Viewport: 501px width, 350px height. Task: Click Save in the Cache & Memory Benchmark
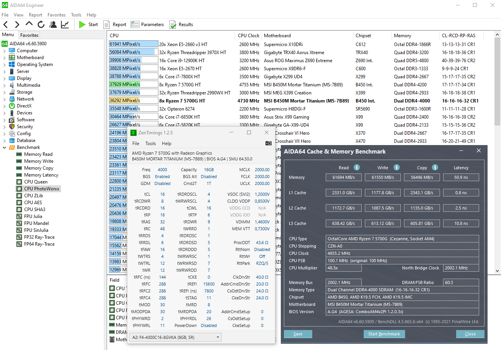pyautogui.click(x=298, y=334)
